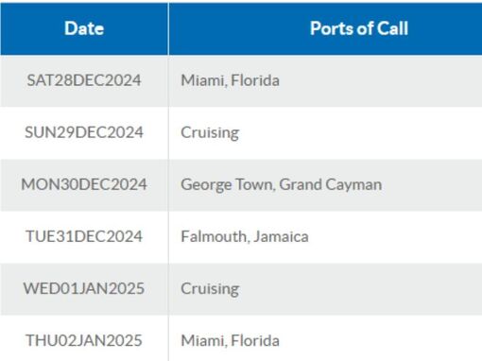Click Miami, Florida in the last row
This screenshot has width=482, height=361.
231,341
